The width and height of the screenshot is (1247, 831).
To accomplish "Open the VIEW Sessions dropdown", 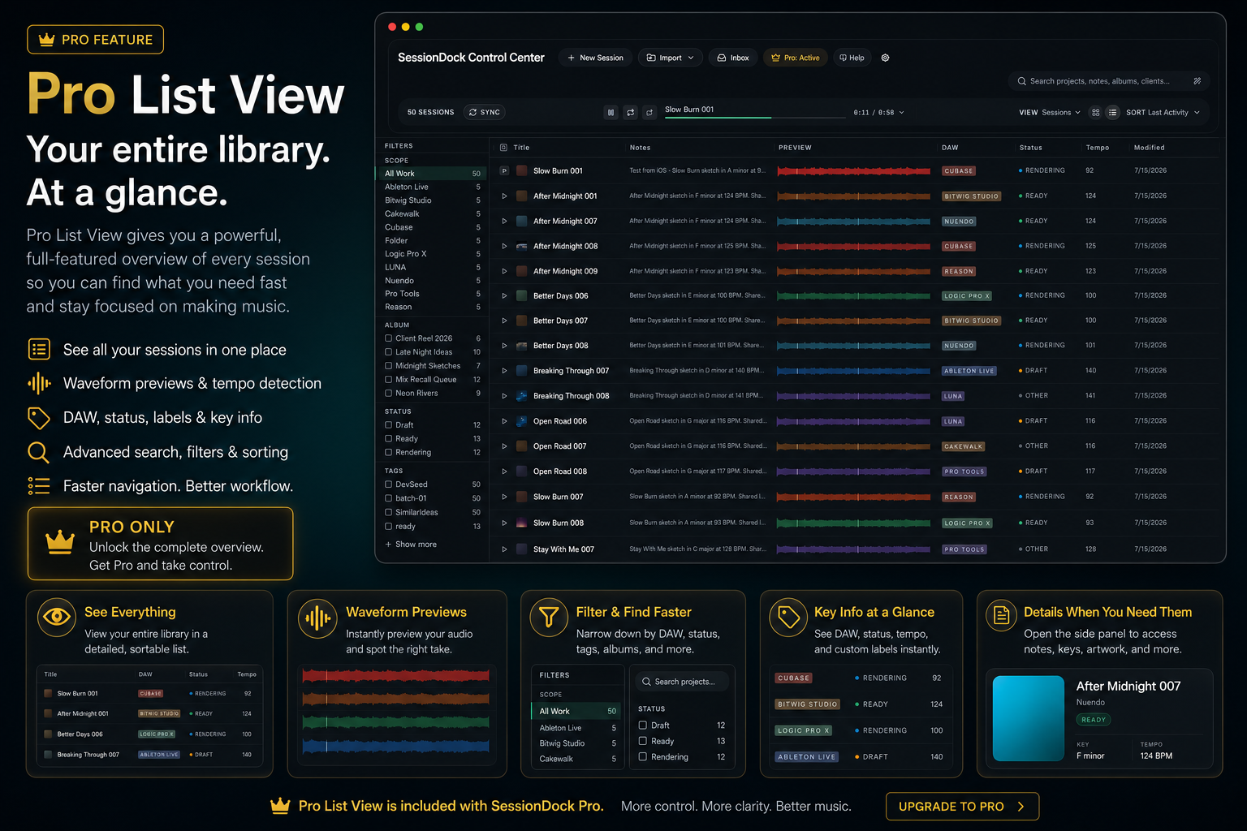I will pos(1050,113).
